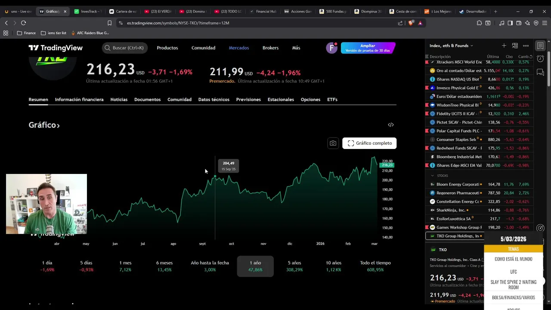This screenshot has height=310, width=551.
Task: Open the Finance bookmarks folder
Action: (26, 33)
